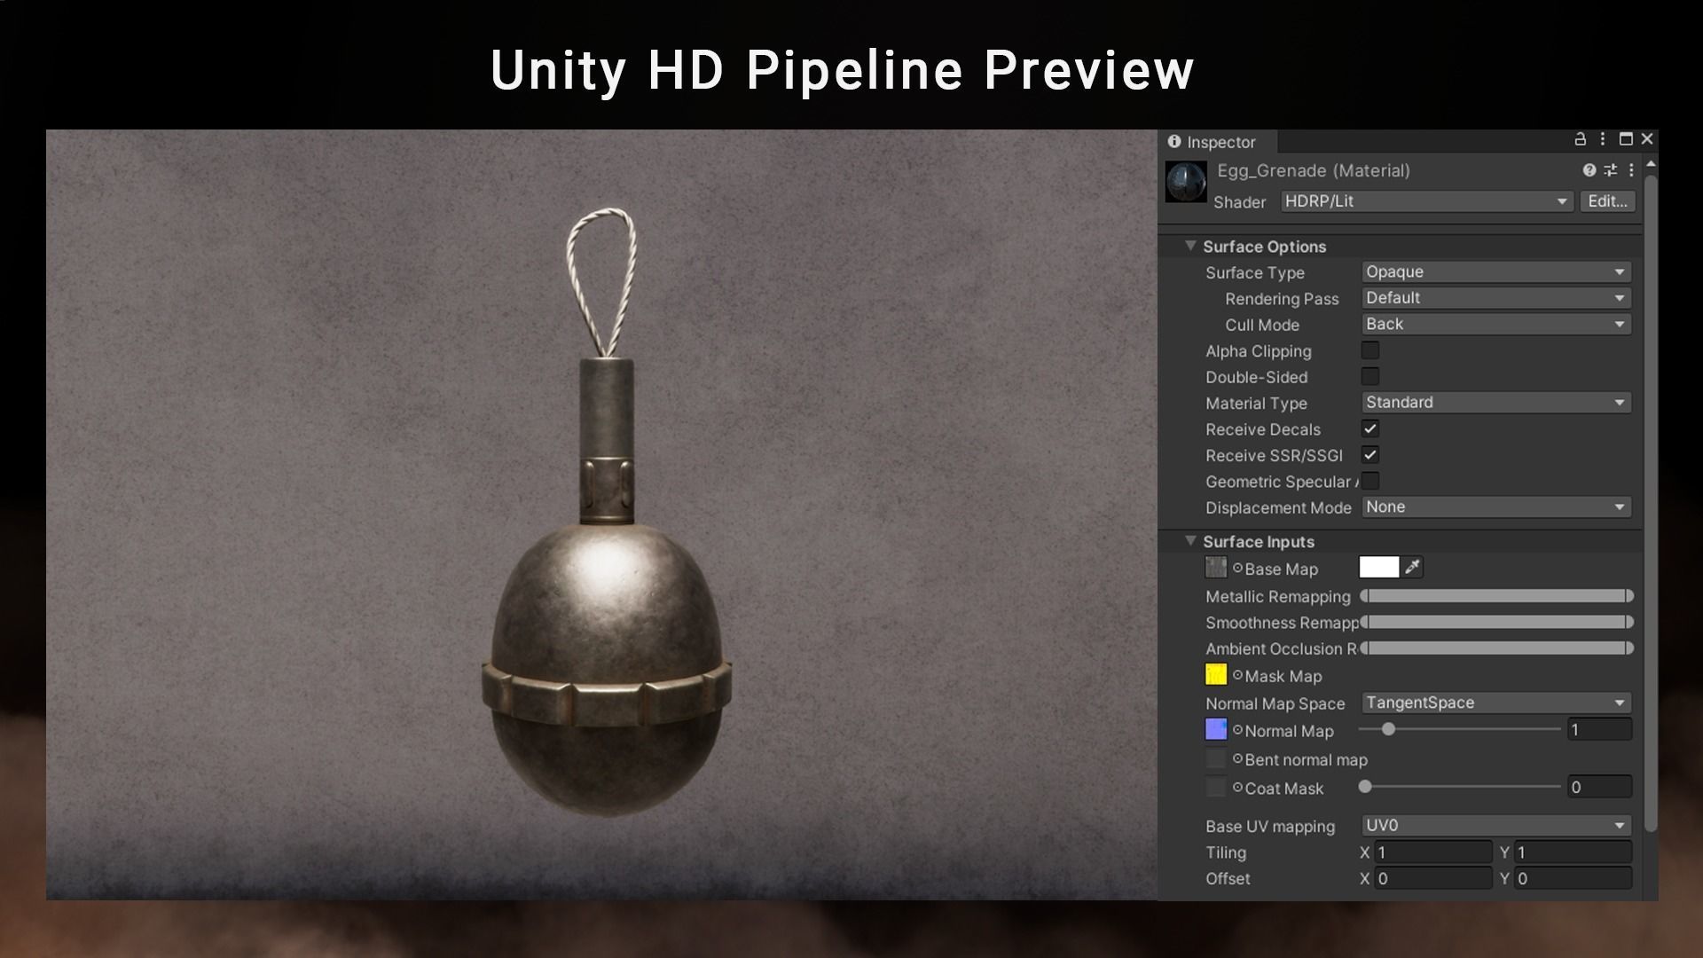Enable the Double-Sided checkbox
Viewport: 1703px width, 958px height.
[1370, 376]
